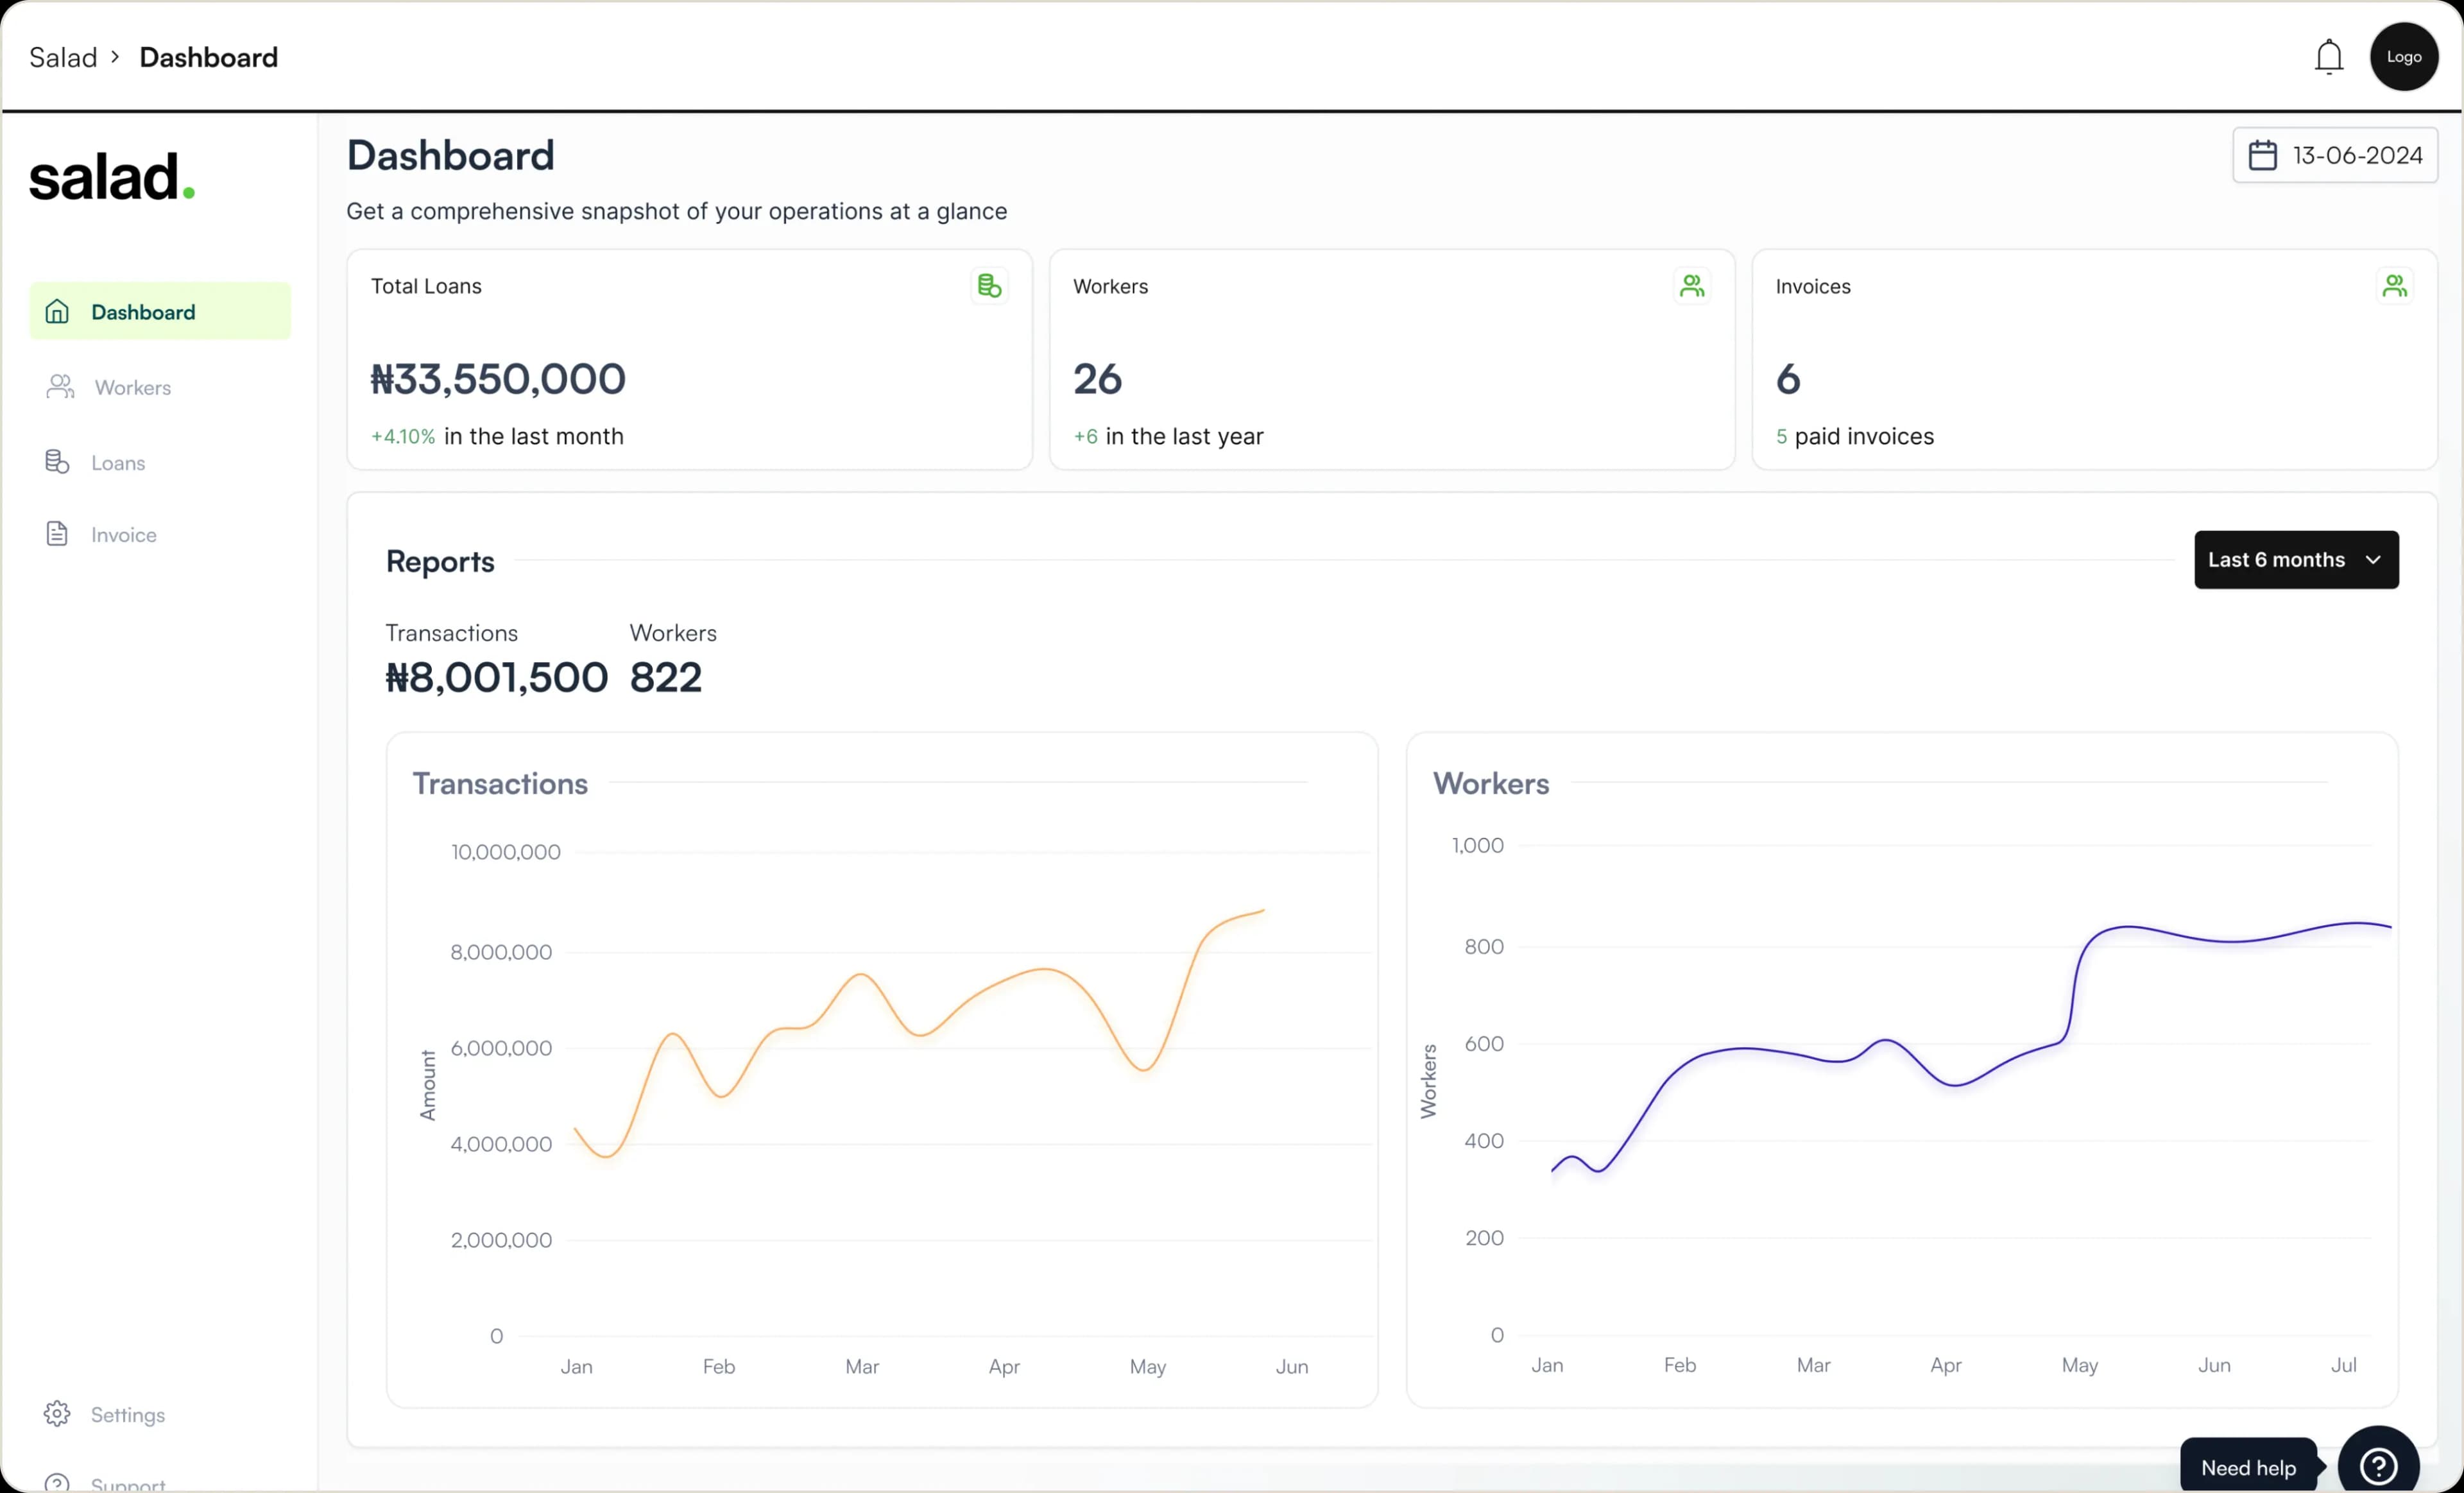Screen dimensions: 2464x1493
Task: Click the Workers chart title
Action: (x=1490, y=783)
